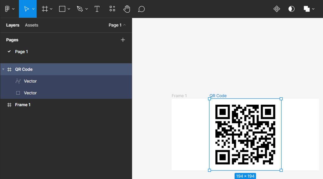Open the Page 1 dropdown
This screenshot has height=179, width=323.
point(117,25)
